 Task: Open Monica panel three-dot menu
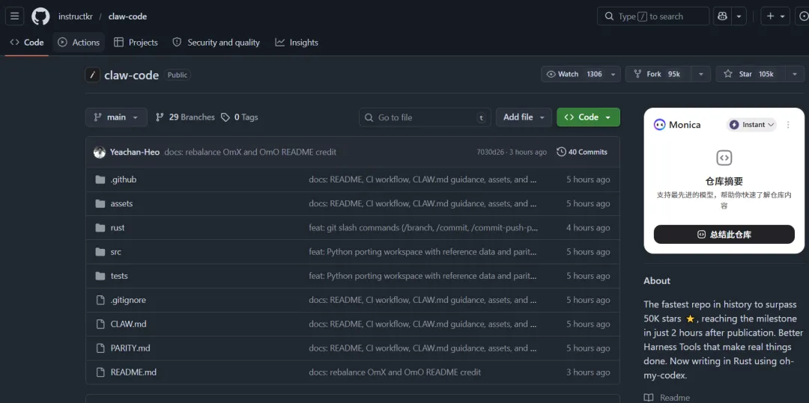[x=788, y=125]
